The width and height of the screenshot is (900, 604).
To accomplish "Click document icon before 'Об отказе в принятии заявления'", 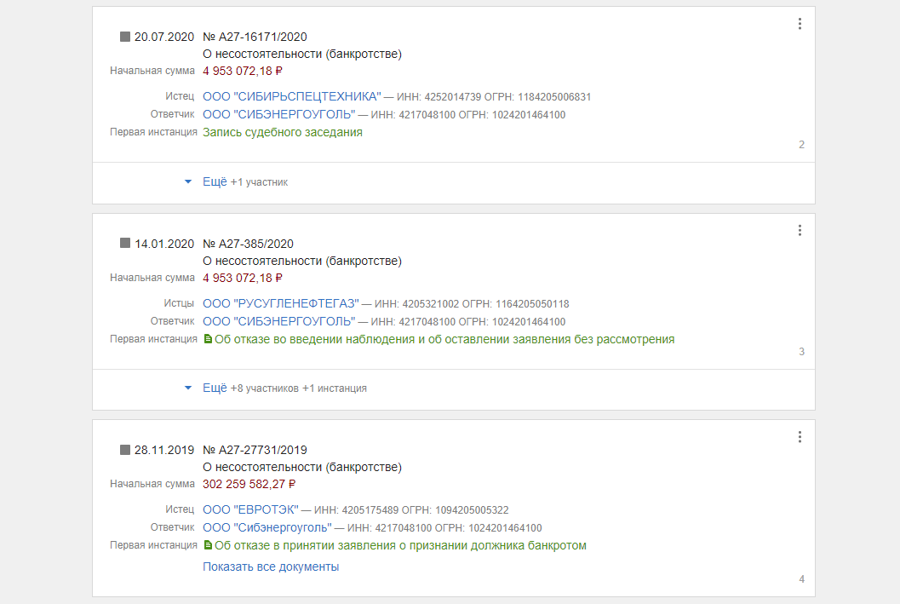I will 207,545.
